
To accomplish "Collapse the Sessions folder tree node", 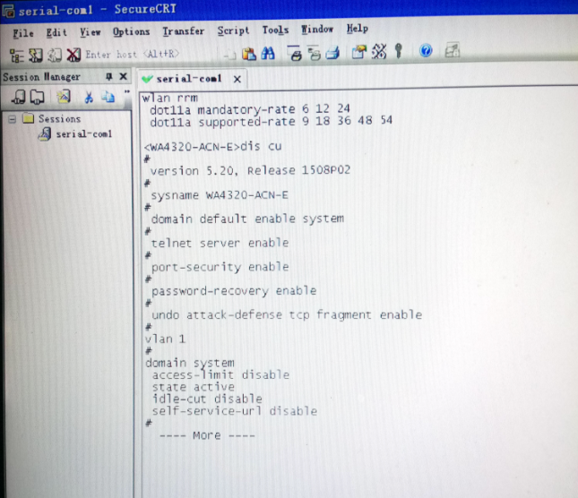I will tap(13, 119).
